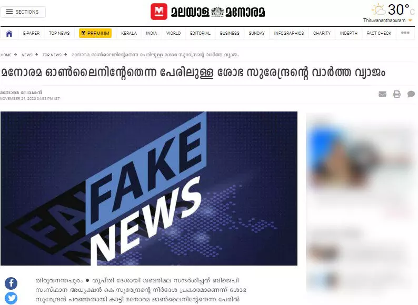Click the weather sun cloud icon

(x=379, y=10)
